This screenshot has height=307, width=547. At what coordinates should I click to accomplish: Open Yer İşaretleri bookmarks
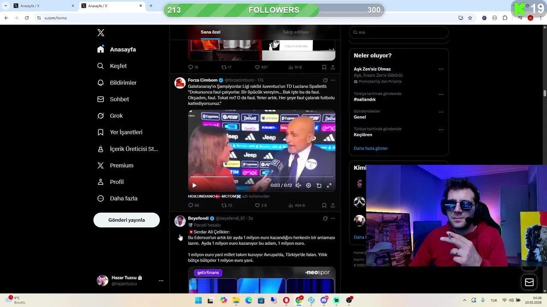coord(120,132)
